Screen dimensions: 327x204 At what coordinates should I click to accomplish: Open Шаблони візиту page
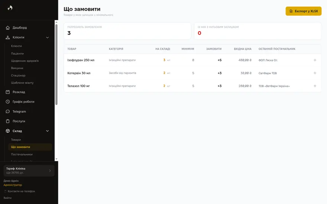click(x=22, y=83)
